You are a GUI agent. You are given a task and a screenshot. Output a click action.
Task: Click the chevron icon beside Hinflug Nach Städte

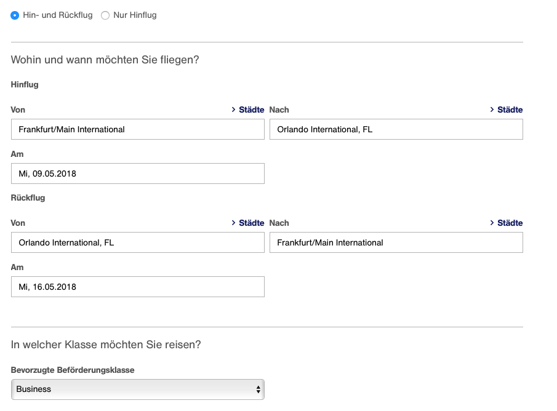coord(492,110)
